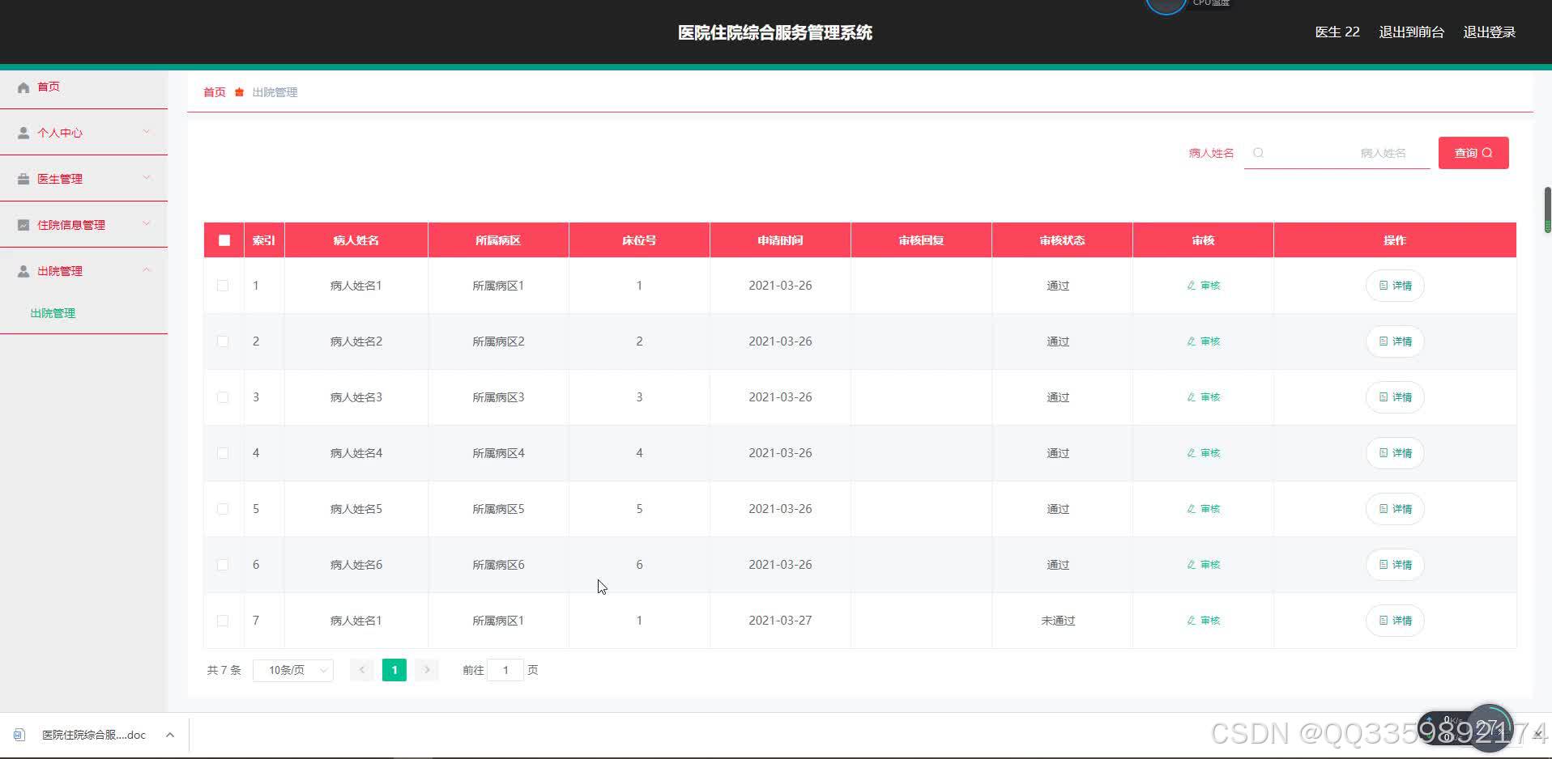Open the download item options chevron

point(170,735)
